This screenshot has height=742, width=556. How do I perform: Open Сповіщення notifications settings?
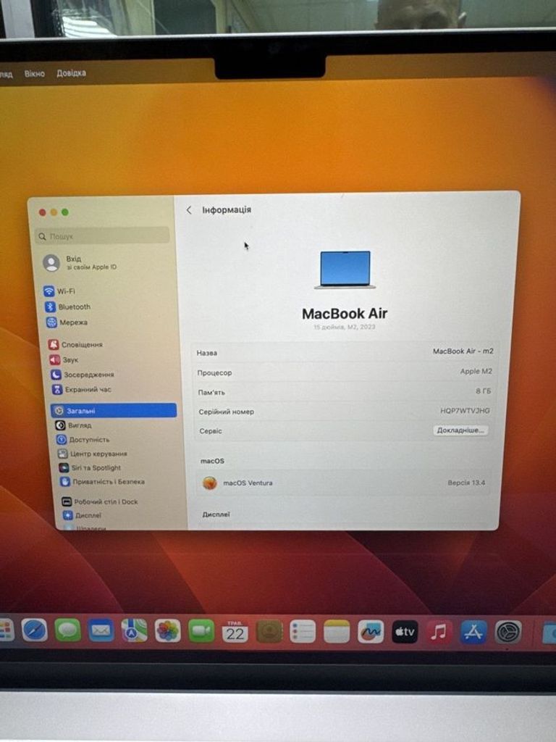tap(75, 344)
